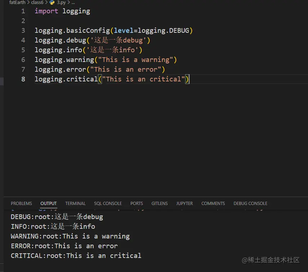This screenshot has height=272, width=308.
Task: Select the OUTPUT panel tab
Action: coord(49,204)
